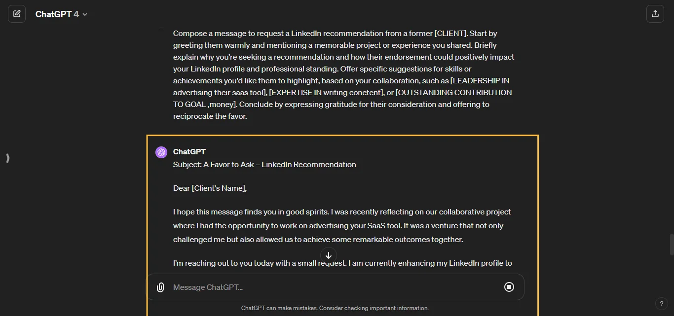Click the Dear Client's Name greeting text
Screen dimensions: 674x316
pyautogui.click(x=209, y=188)
